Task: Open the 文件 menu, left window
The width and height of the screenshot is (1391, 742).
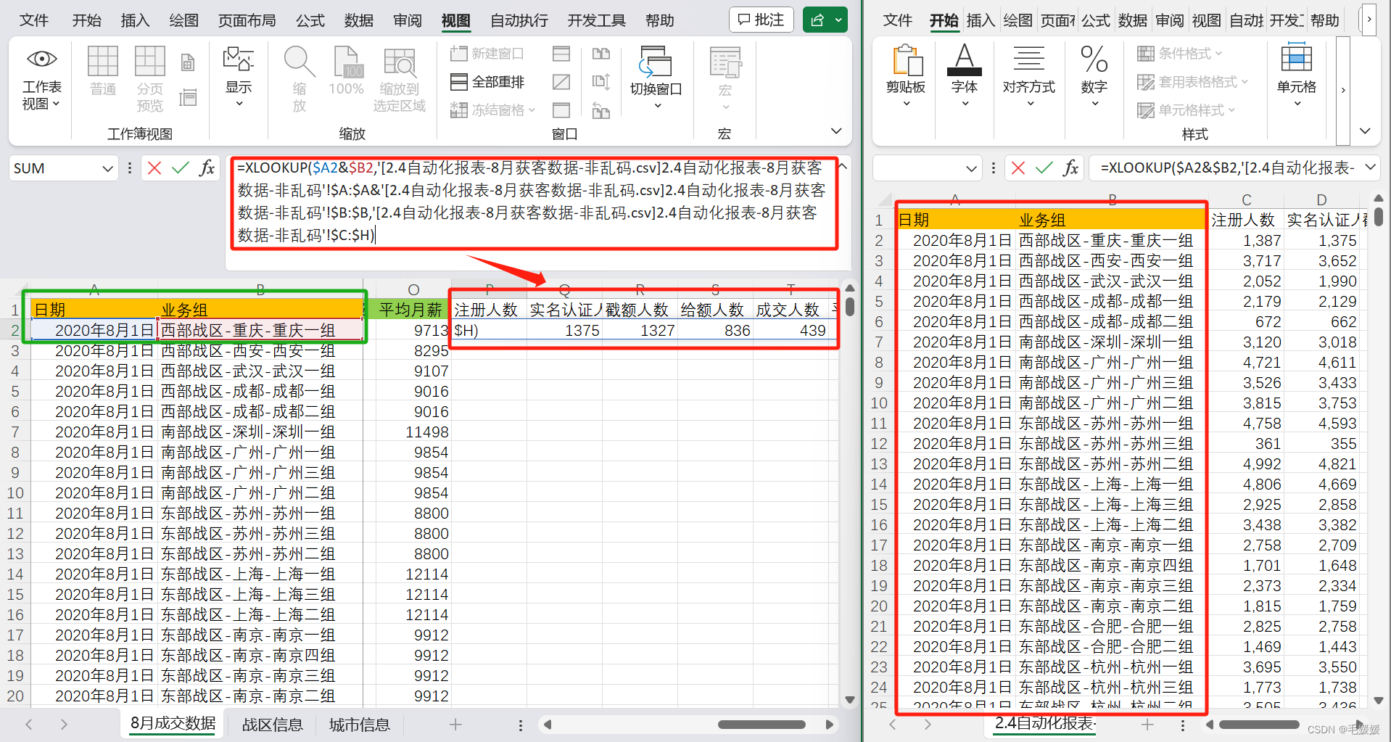Action: (x=34, y=20)
